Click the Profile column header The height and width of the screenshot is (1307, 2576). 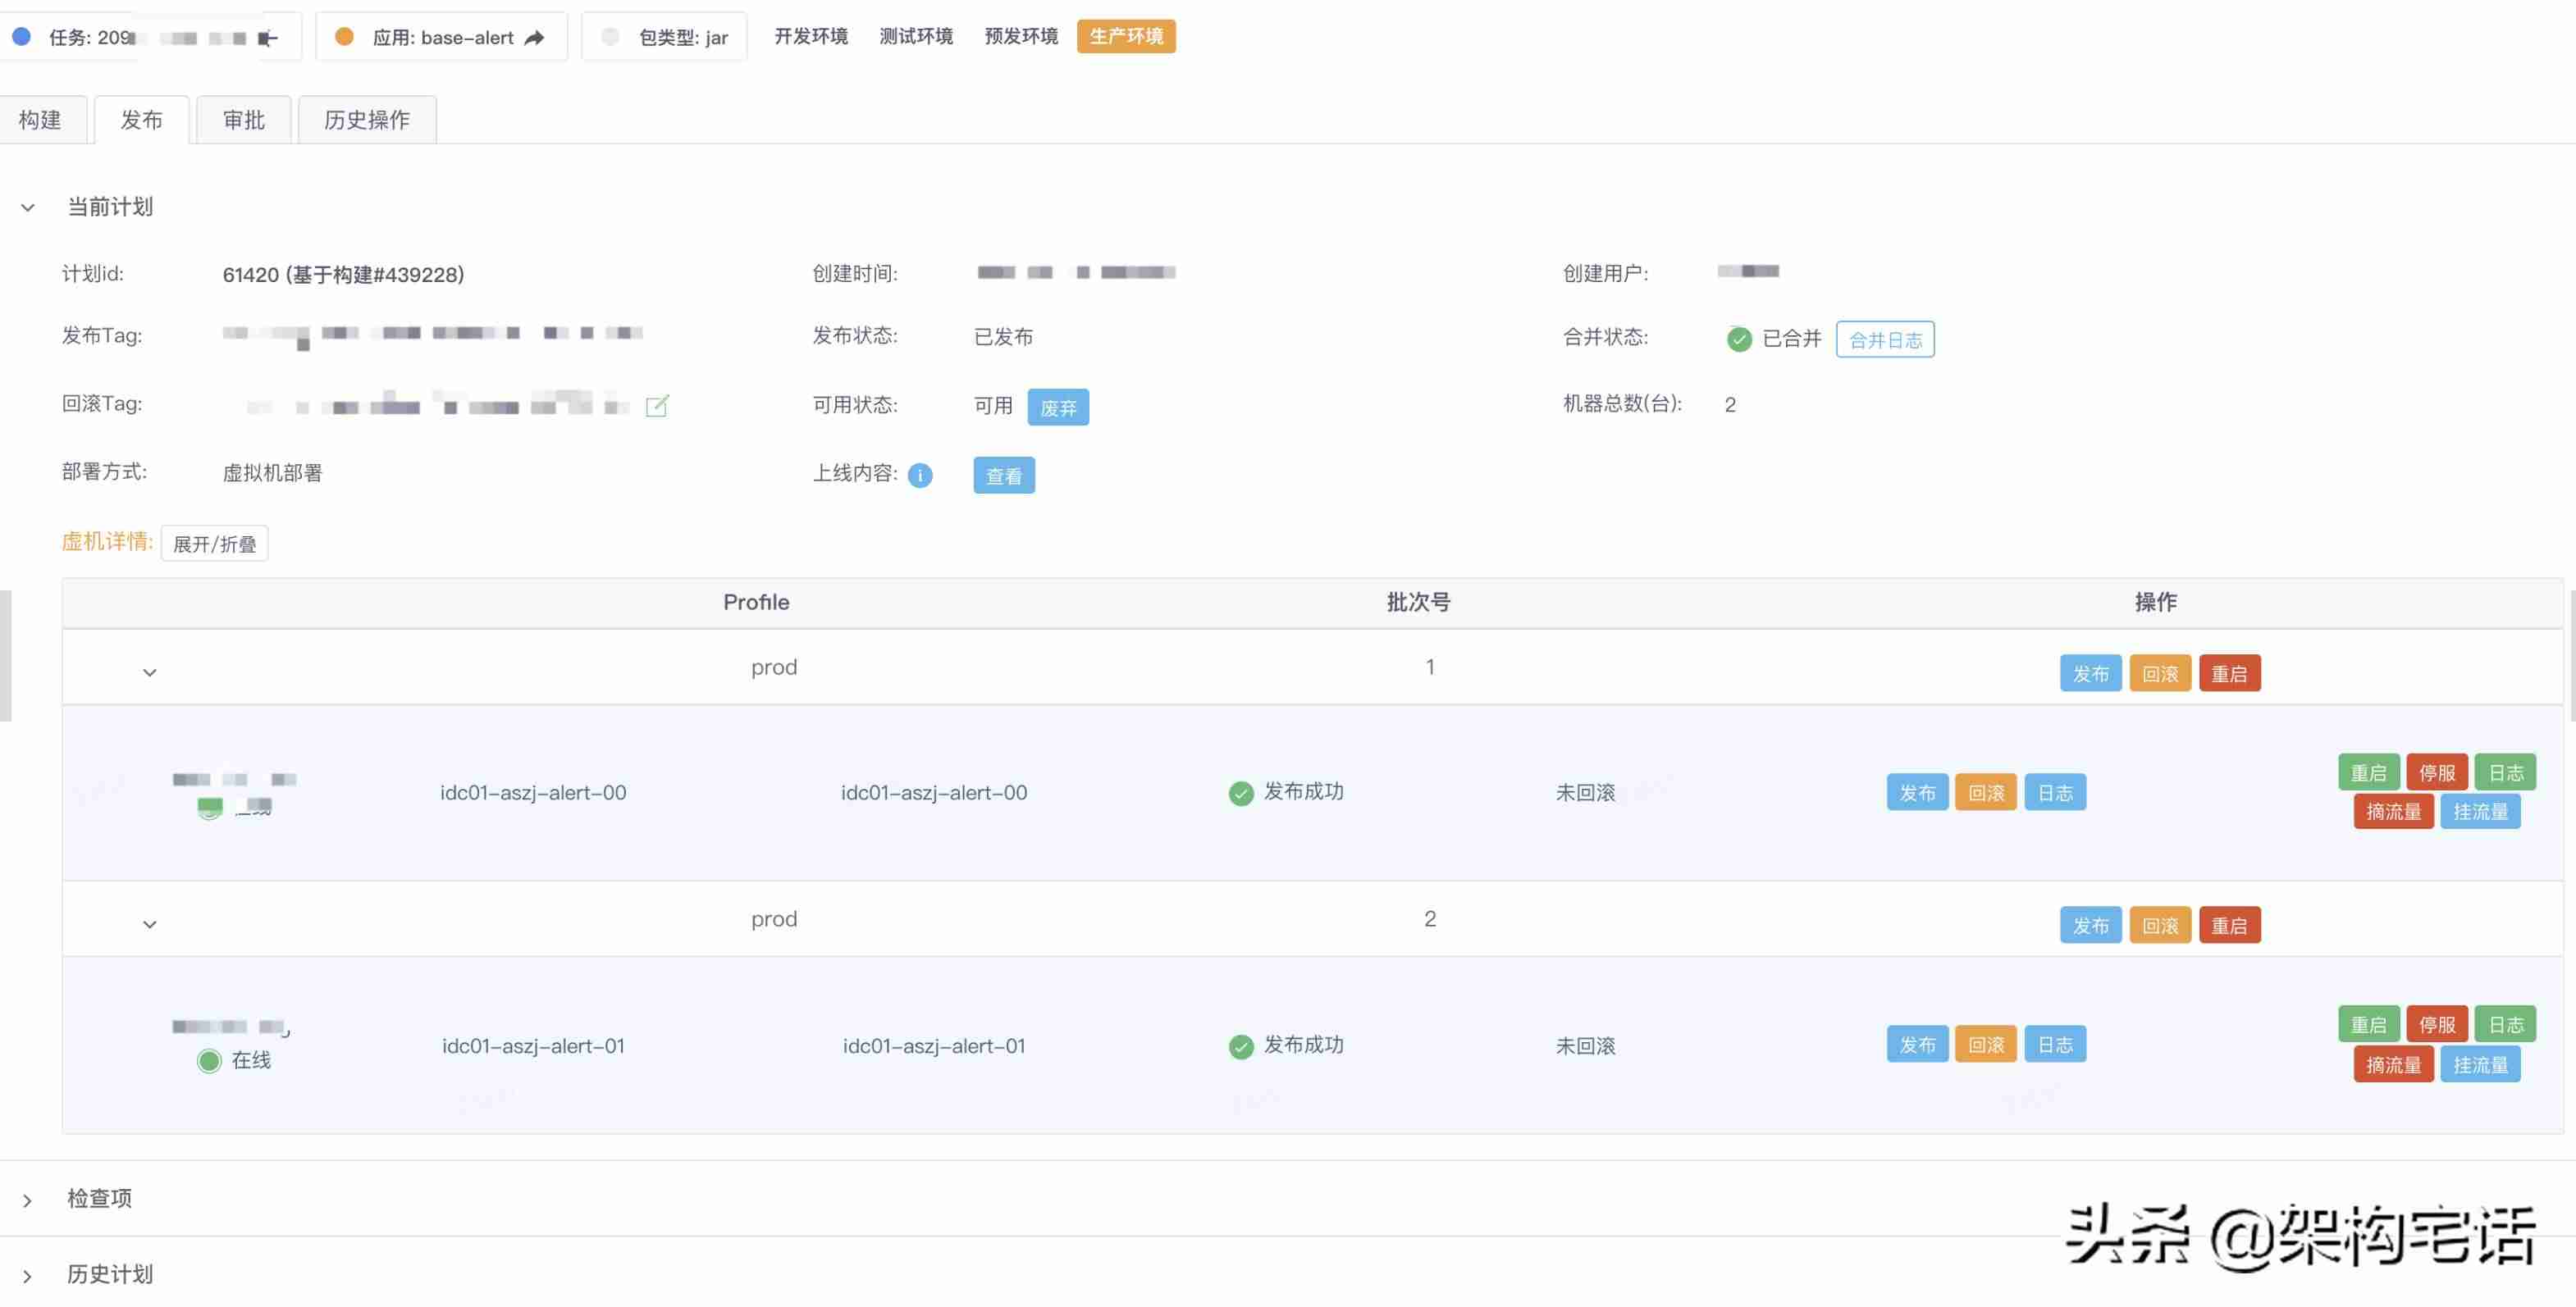(x=756, y=603)
